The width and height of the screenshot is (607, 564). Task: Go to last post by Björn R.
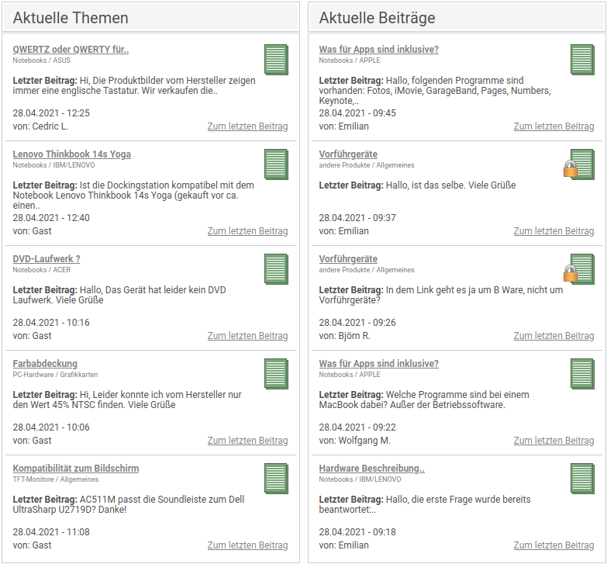click(554, 336)
